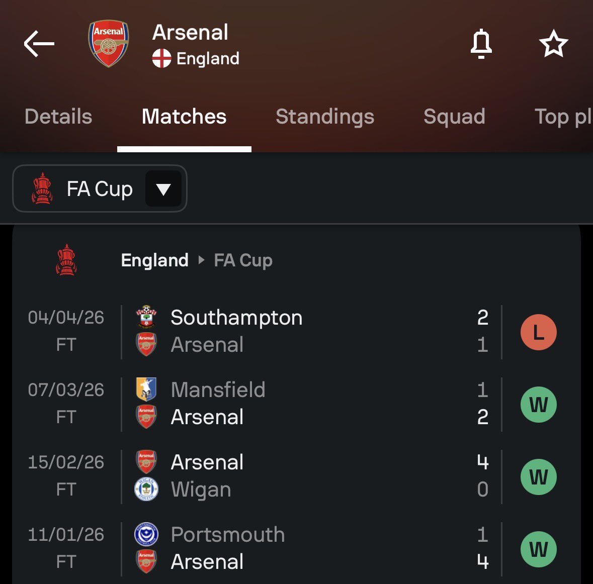Click the Southampton club crest

point(146,317)
